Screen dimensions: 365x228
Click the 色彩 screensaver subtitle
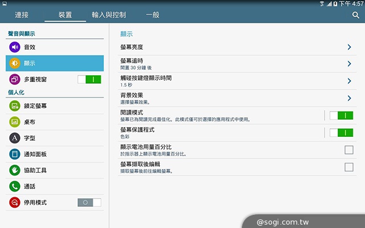coord(125,137)
